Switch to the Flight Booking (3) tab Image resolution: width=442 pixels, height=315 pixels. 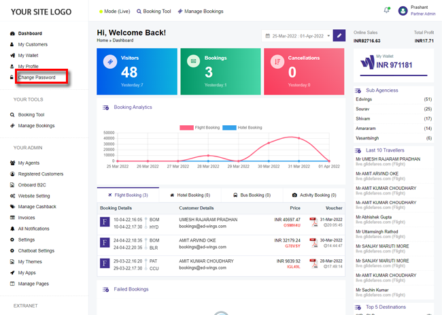click(x=128, y=195)
